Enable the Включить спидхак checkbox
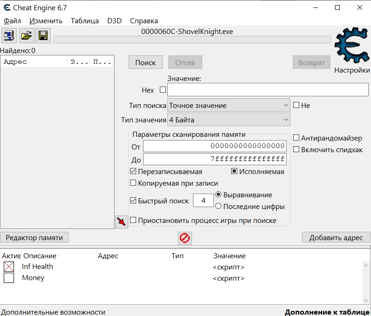The image size is (371, 316). tap(296, 149)
